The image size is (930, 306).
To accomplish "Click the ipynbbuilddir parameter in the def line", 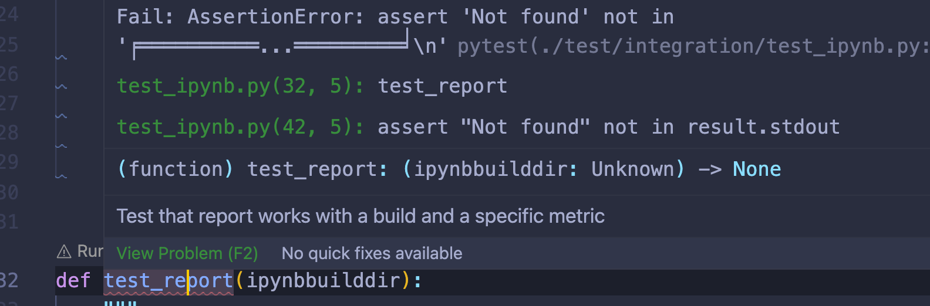I will tap(323, 281).
